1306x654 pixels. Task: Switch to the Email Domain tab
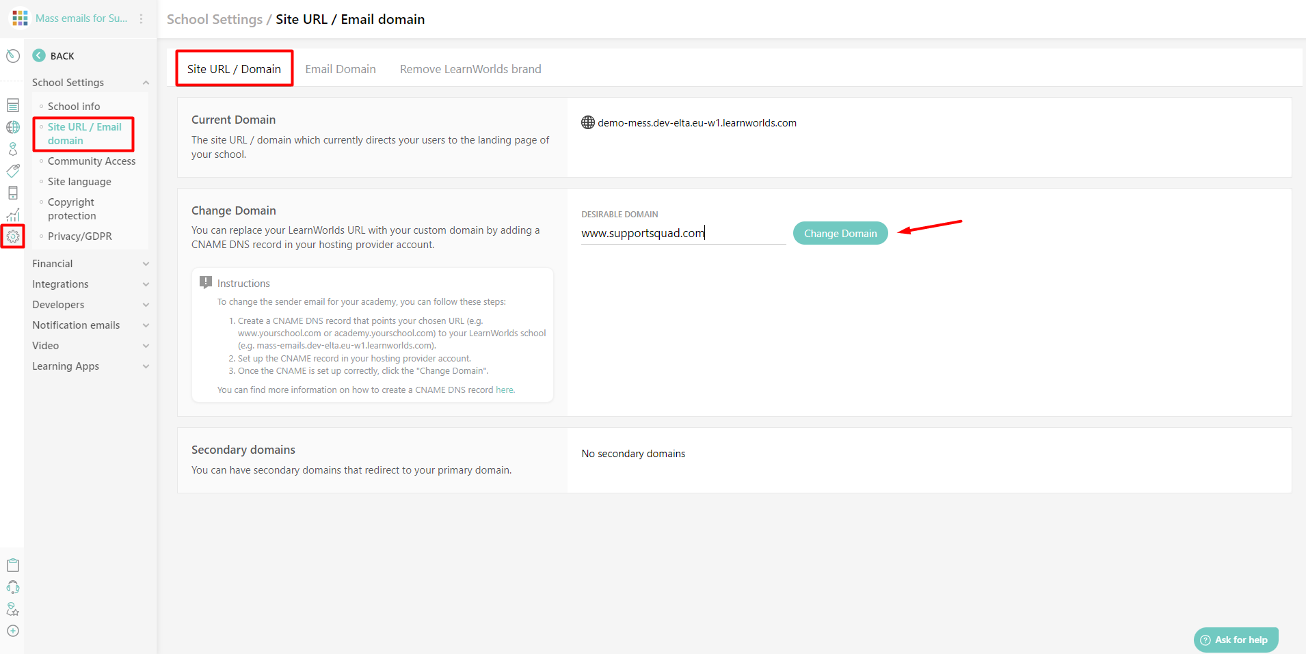[x=341, y=68]
